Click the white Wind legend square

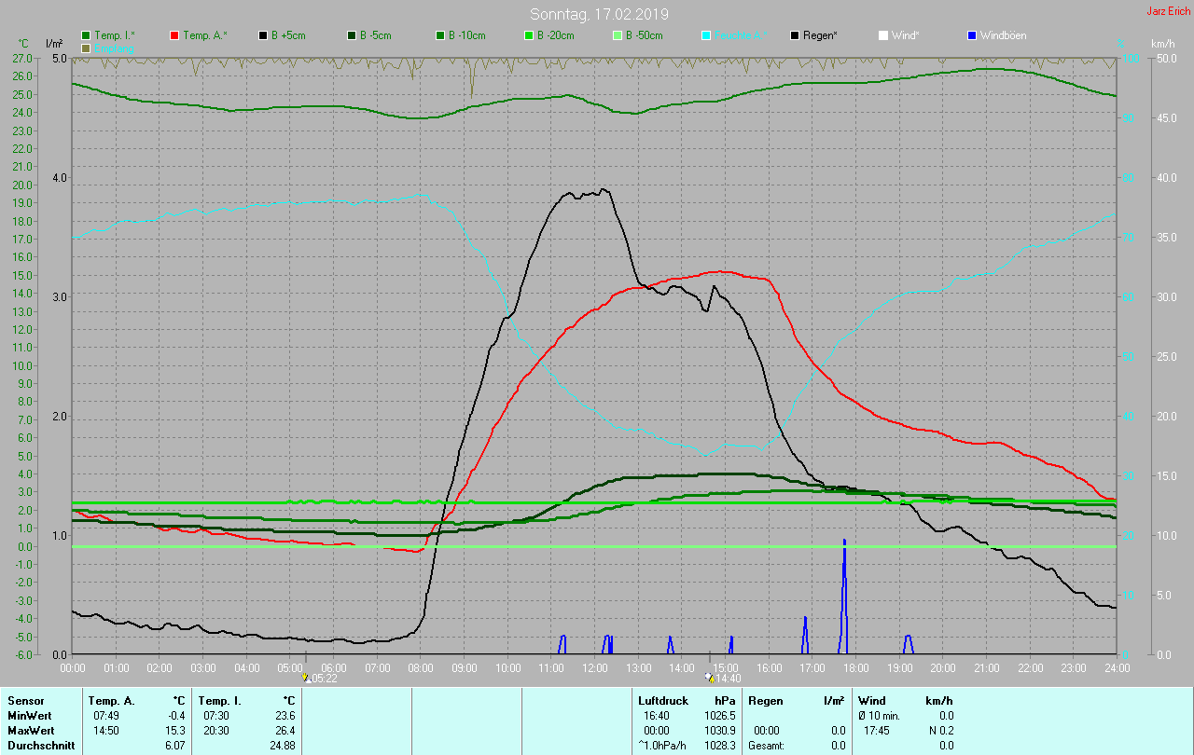tap(883, 35)
